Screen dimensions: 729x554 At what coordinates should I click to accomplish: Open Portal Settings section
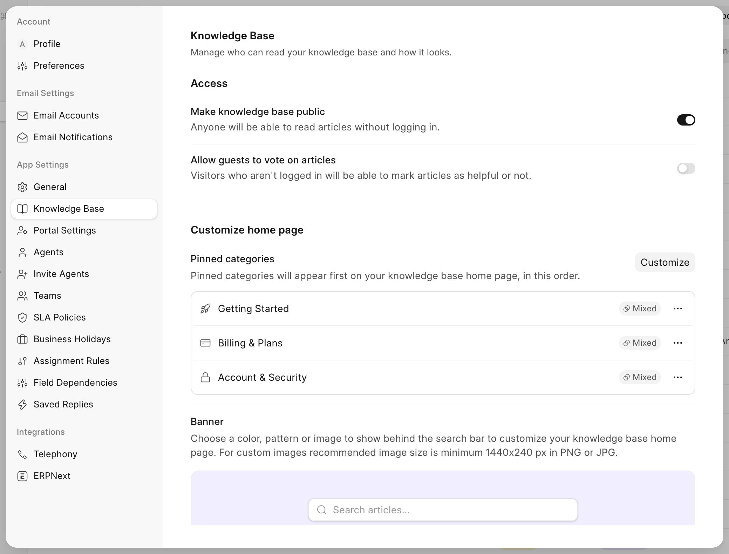point(84,231)
